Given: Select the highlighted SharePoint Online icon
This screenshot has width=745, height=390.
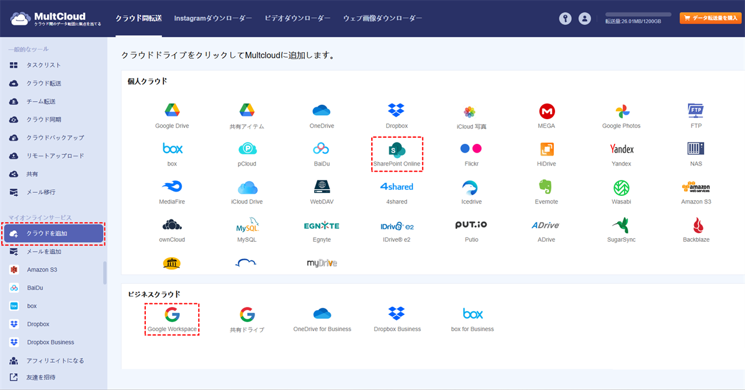Looking at the screenshot, I should (397, 151).
